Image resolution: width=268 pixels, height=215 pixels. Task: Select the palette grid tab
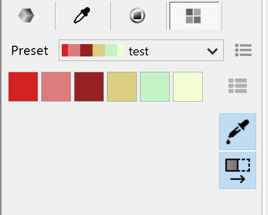click(194, 16)
